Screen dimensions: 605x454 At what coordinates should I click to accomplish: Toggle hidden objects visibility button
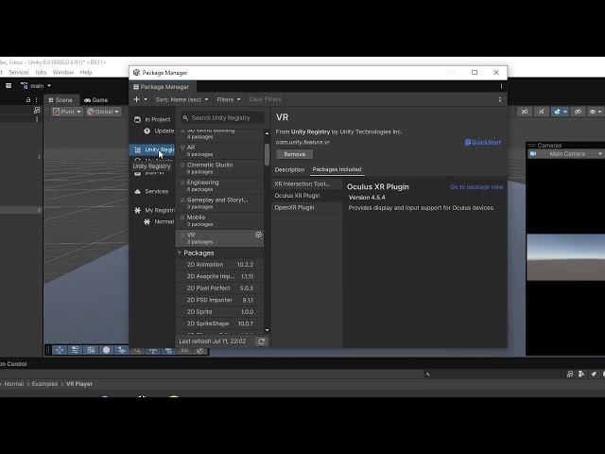[578, 112]
